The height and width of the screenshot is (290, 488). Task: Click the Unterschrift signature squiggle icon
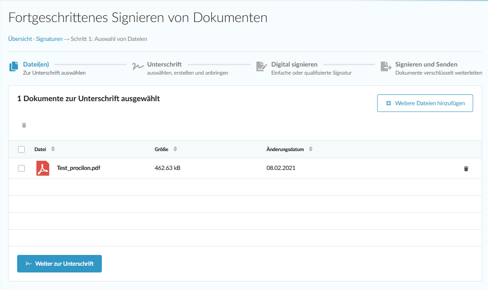[137, 67]
